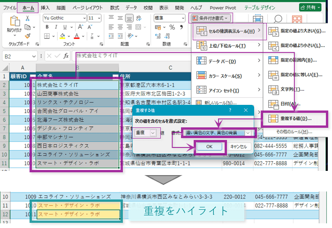The width and height of the screenshot is (332, 228).
Task: Select カラー スケール menu item
Action: pyautogui.click(x=228, y=76)
